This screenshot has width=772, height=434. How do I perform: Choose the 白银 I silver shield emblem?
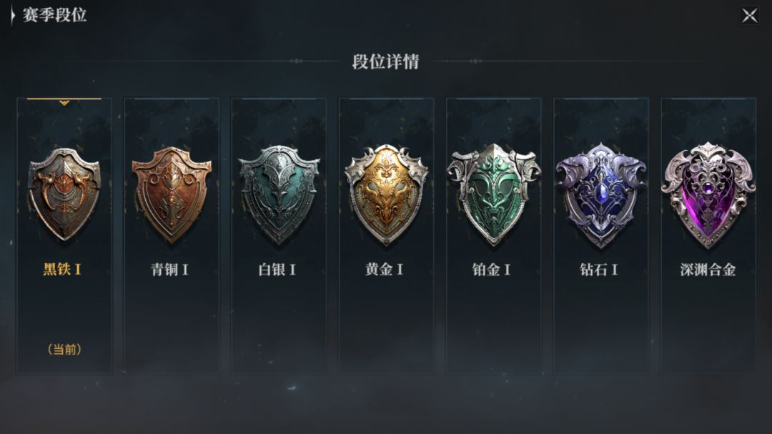tap(279, 194)
